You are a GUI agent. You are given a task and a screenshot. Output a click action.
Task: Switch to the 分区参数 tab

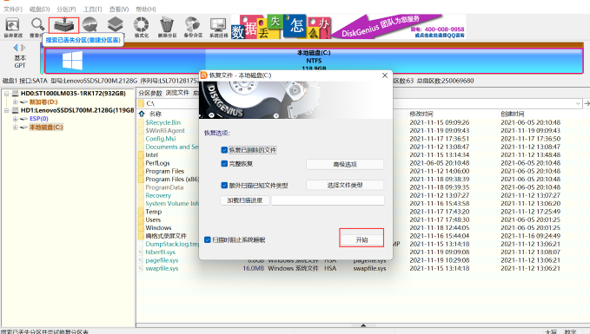point(149,93)
